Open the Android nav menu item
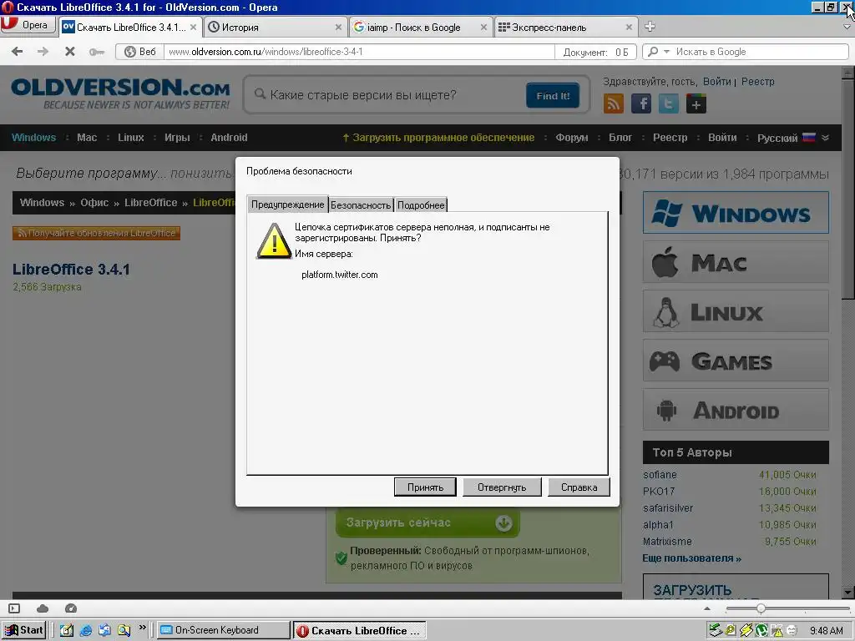 229,138
